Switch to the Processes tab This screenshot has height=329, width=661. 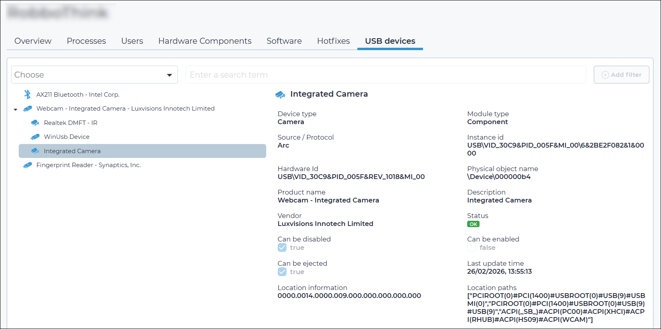[x=86, y=41]
